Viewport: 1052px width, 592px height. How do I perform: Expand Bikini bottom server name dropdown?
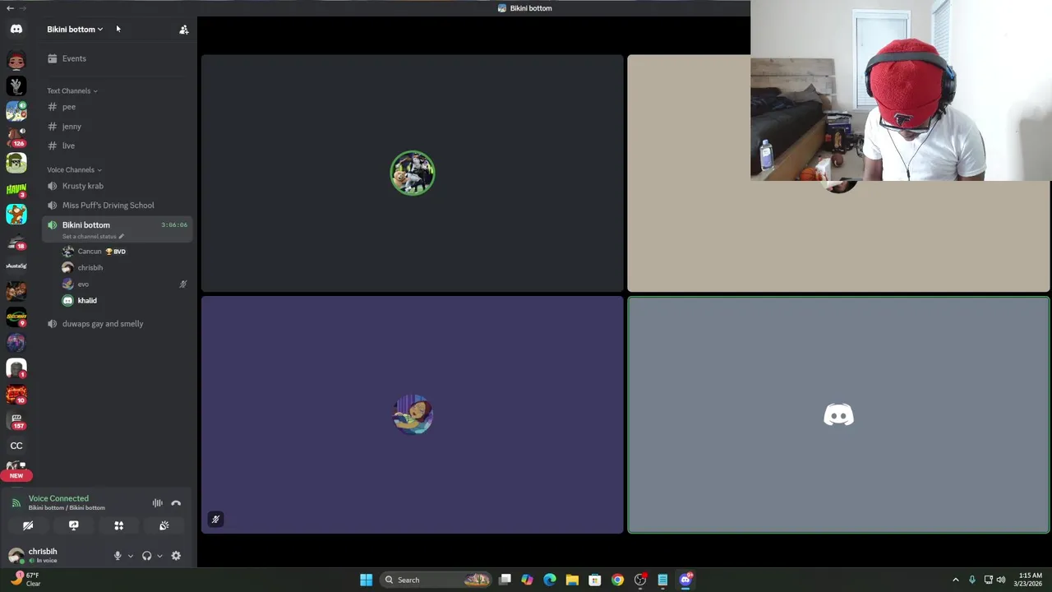75,30
